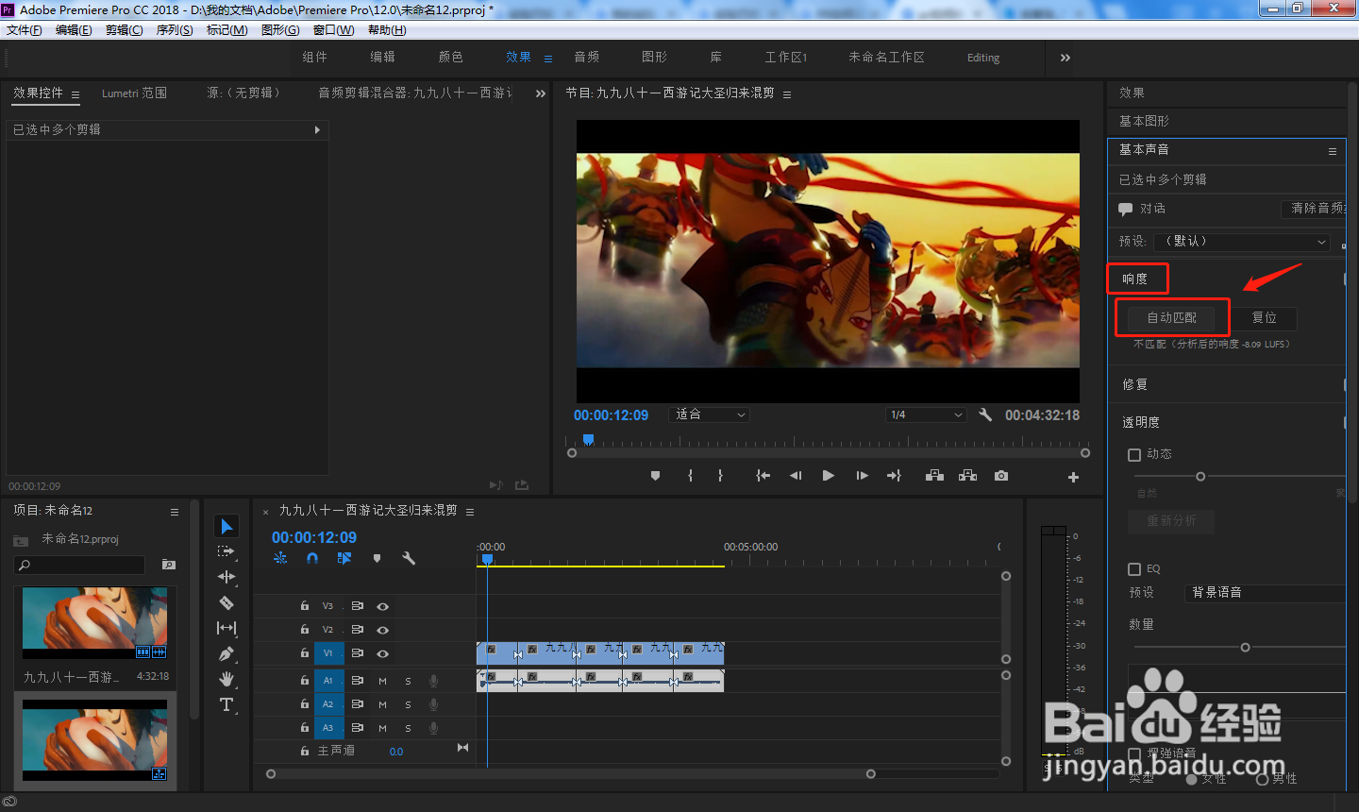
Task: Toggle timeline Snap magnet icon
Action: point(312,558)
